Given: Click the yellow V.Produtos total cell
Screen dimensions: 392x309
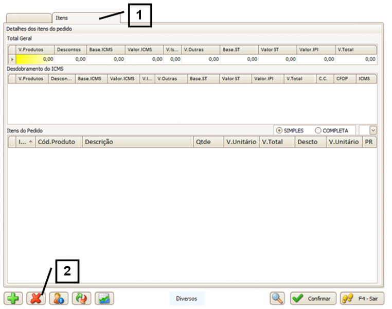Looking at the screenshot, I should point(35,59).
